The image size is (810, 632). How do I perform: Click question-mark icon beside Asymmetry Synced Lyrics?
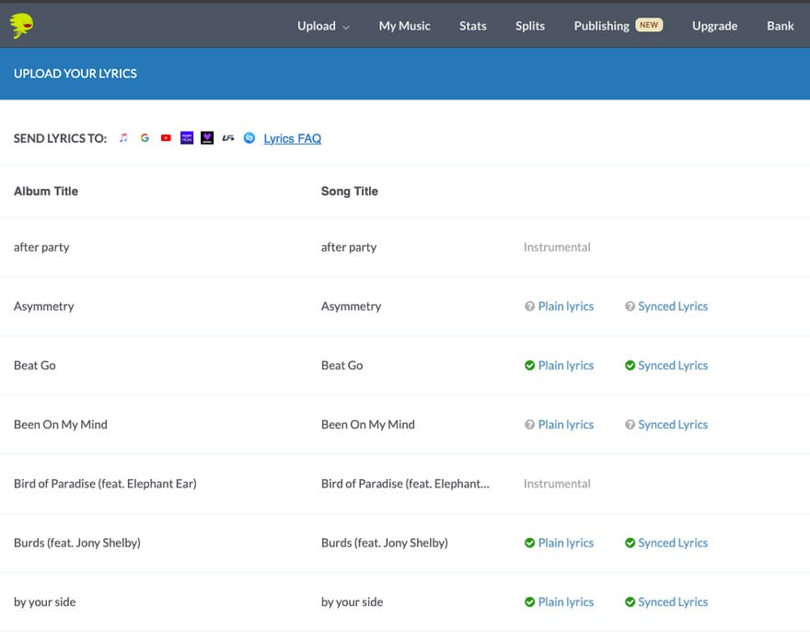[x=630, y=306]
